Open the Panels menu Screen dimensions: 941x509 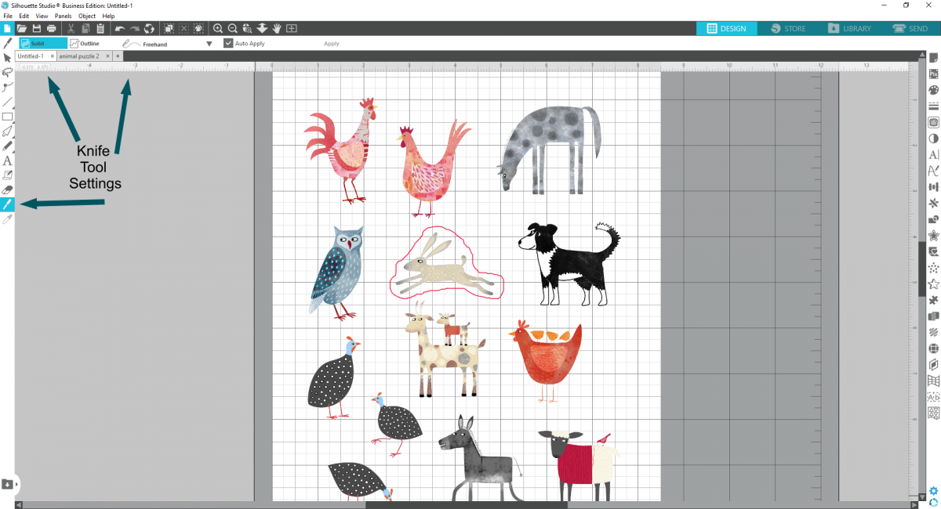[x=63, y=16]
